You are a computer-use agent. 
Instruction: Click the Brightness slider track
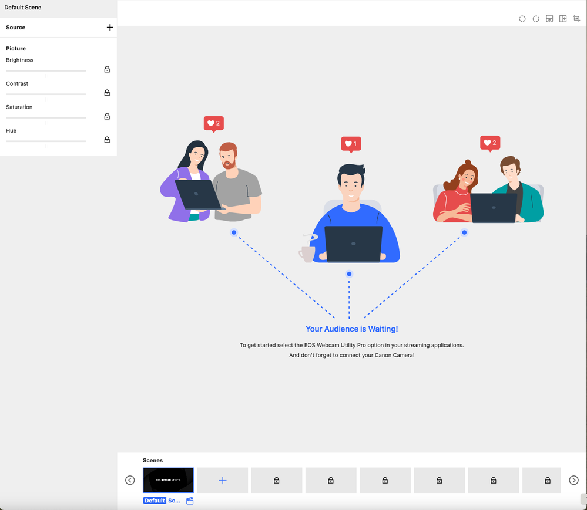(x=46, y=70)
